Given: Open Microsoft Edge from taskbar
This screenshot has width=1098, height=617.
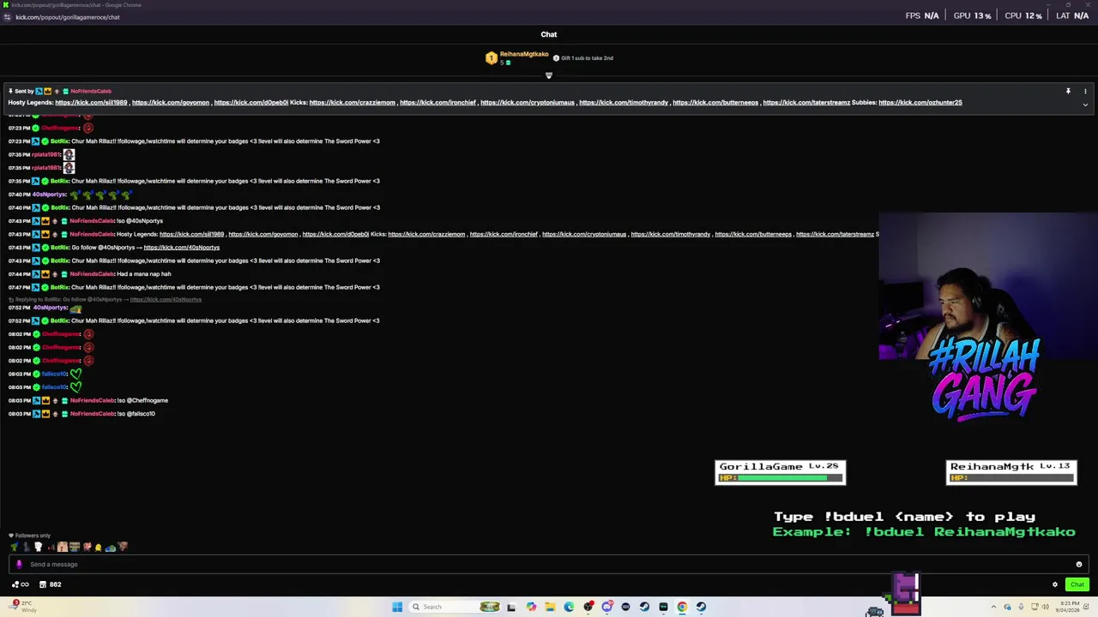Looking at the screenshot, I should [569, 607].
